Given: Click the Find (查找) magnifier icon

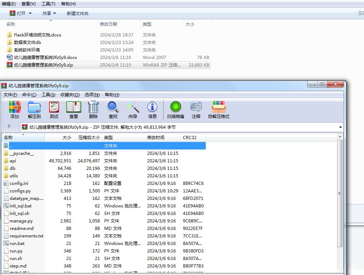Looking at the screenshot, I should pos(113,107).
